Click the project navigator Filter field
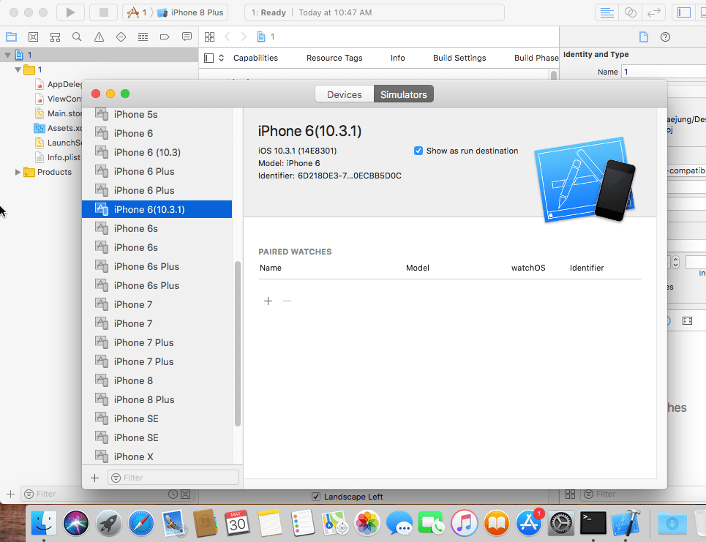This screenshot has width=706, height=542. click(x=94, y=494)
